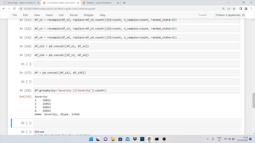Close the Home Page tab
This screenshot has height=143, width=255.
[38, 3]
